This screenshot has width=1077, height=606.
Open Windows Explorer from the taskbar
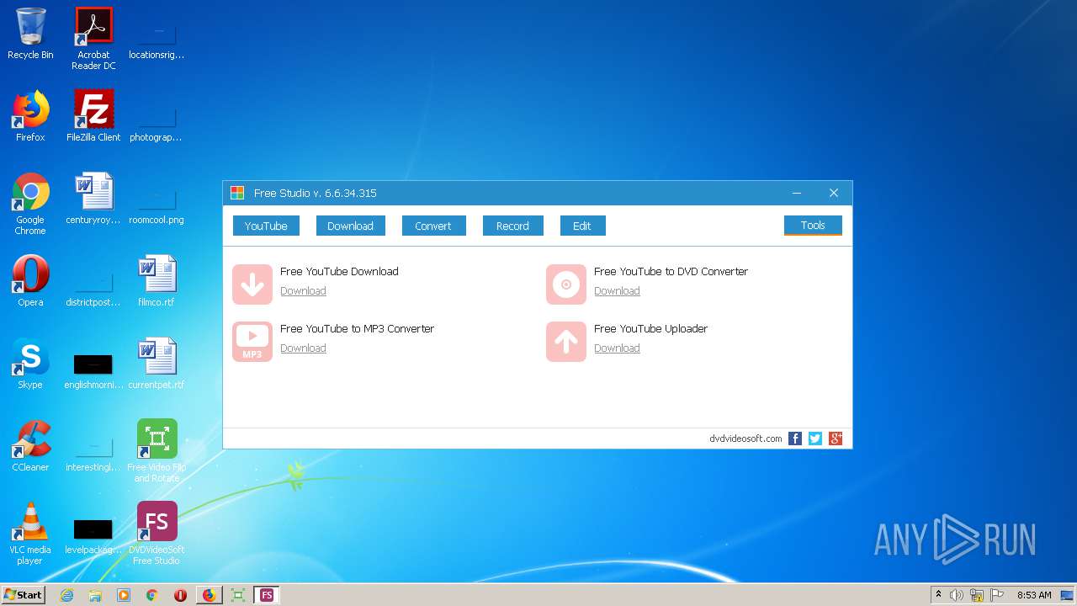point(95,595)
